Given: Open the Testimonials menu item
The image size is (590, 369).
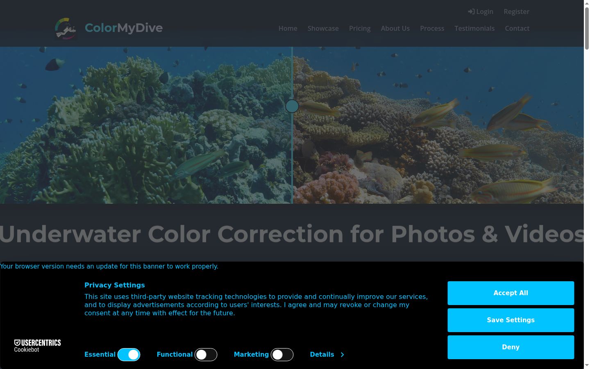Looking at the screenshot, I should pos(474,28).
